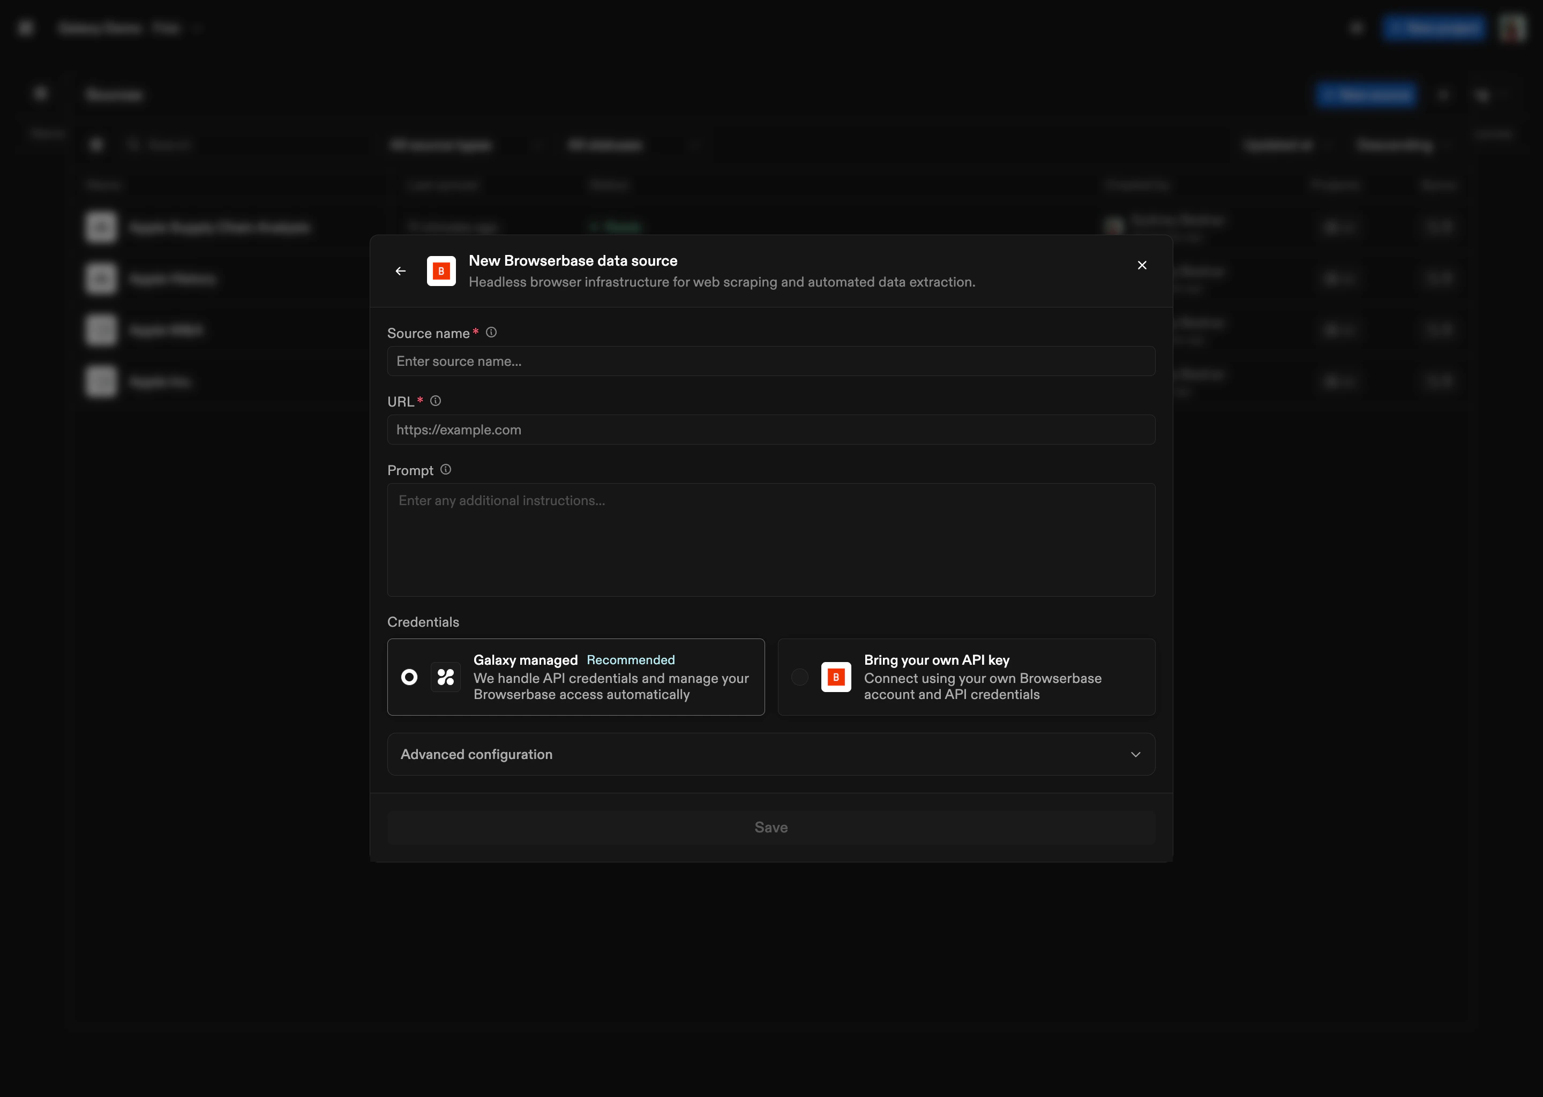Screen dimensions: 1543x1097
Task: Click the Advanced configuration chevron arrow
Action: [1135, 755]
